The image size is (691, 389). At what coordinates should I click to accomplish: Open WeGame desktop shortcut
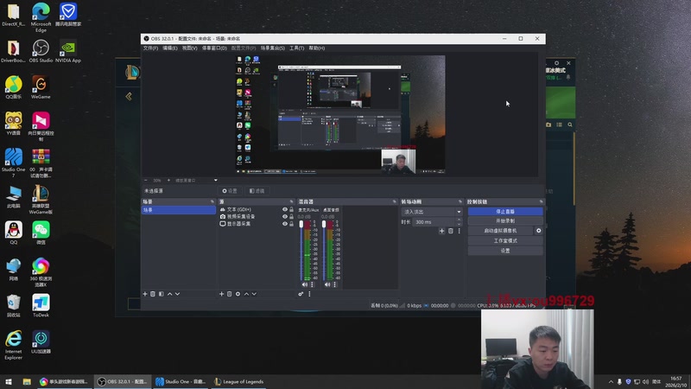pyautogui.click(x=41, y=87)
